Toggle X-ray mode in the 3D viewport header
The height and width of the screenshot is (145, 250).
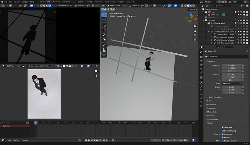tap(182, 5)
